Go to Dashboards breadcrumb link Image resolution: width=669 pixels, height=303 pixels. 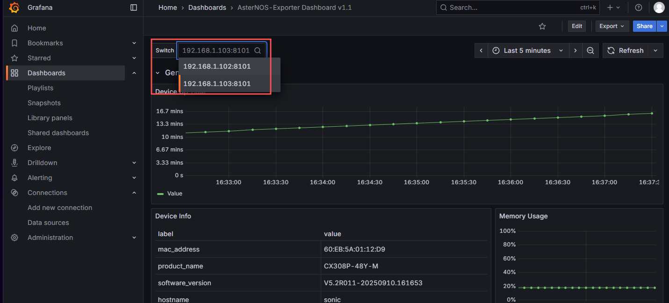207,7
